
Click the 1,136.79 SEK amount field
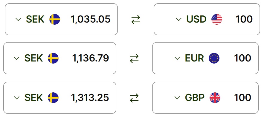tap(90, 58)
